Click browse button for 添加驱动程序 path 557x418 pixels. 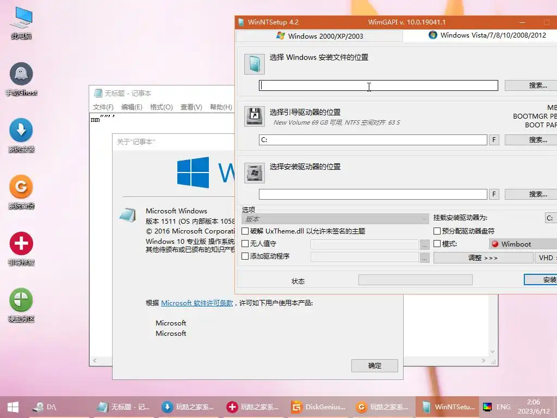click(424, 257)
